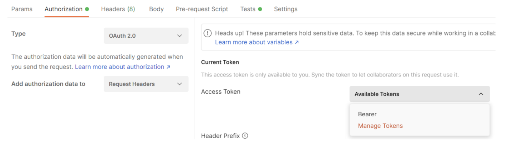Open the Settings tab

click(285, 9)
